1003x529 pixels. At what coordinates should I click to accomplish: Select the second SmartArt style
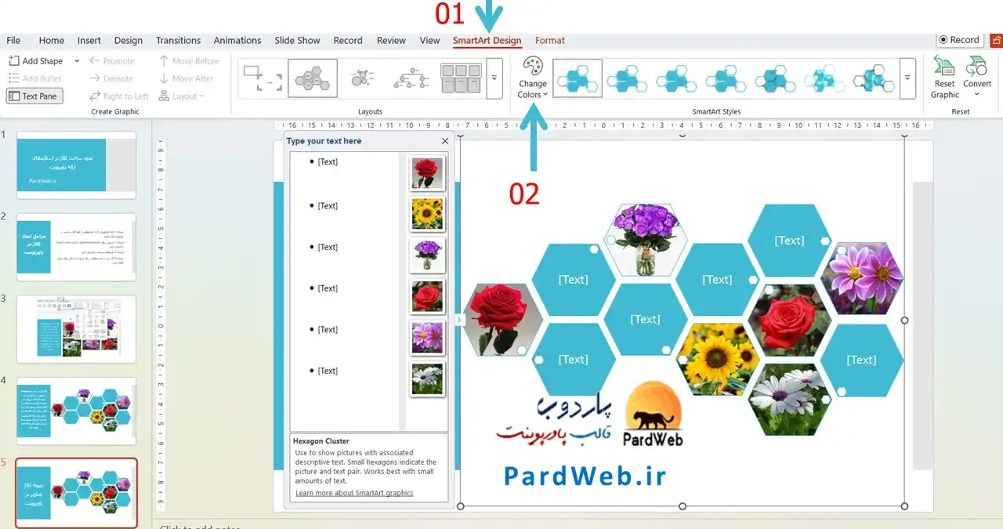pyautogui.click(x=627, y=78)
